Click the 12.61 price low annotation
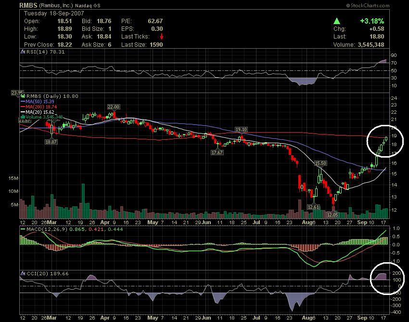The width and height of the screenshot is (409, 322). click(x=313, y=207)
